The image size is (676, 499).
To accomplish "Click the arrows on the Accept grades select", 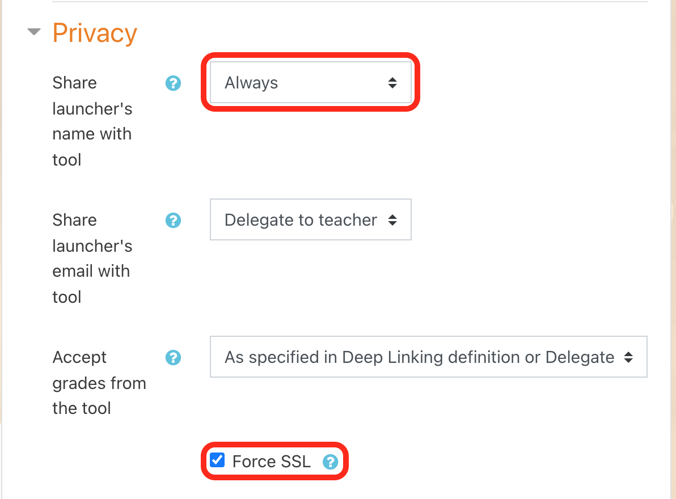I will click(628, 357).
